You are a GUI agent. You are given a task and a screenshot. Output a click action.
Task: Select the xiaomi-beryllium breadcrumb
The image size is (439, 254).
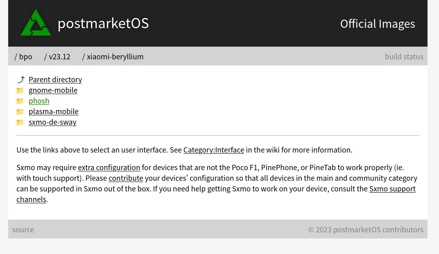click(115, 57)
